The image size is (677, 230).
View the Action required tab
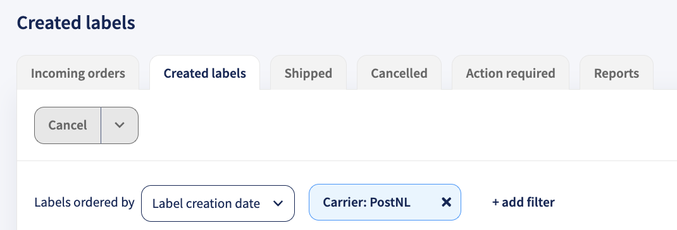(x=511, y=73)
